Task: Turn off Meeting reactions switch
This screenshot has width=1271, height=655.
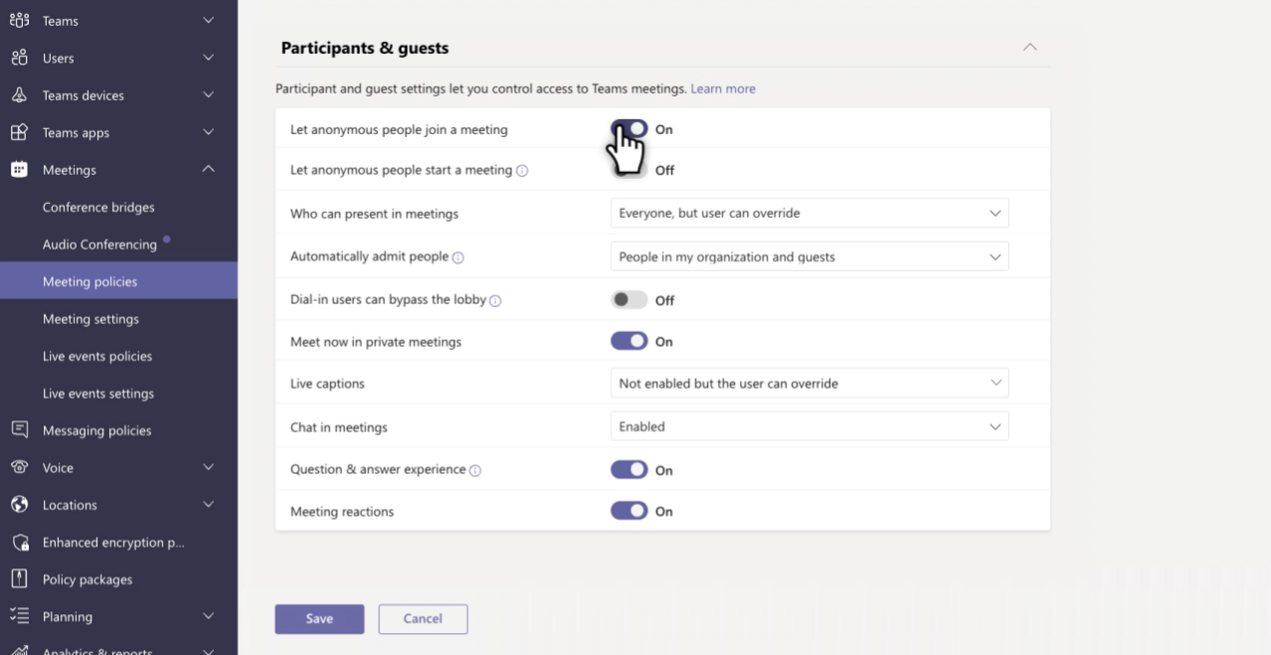Action: pyautogui.click(x=629, y=511)
